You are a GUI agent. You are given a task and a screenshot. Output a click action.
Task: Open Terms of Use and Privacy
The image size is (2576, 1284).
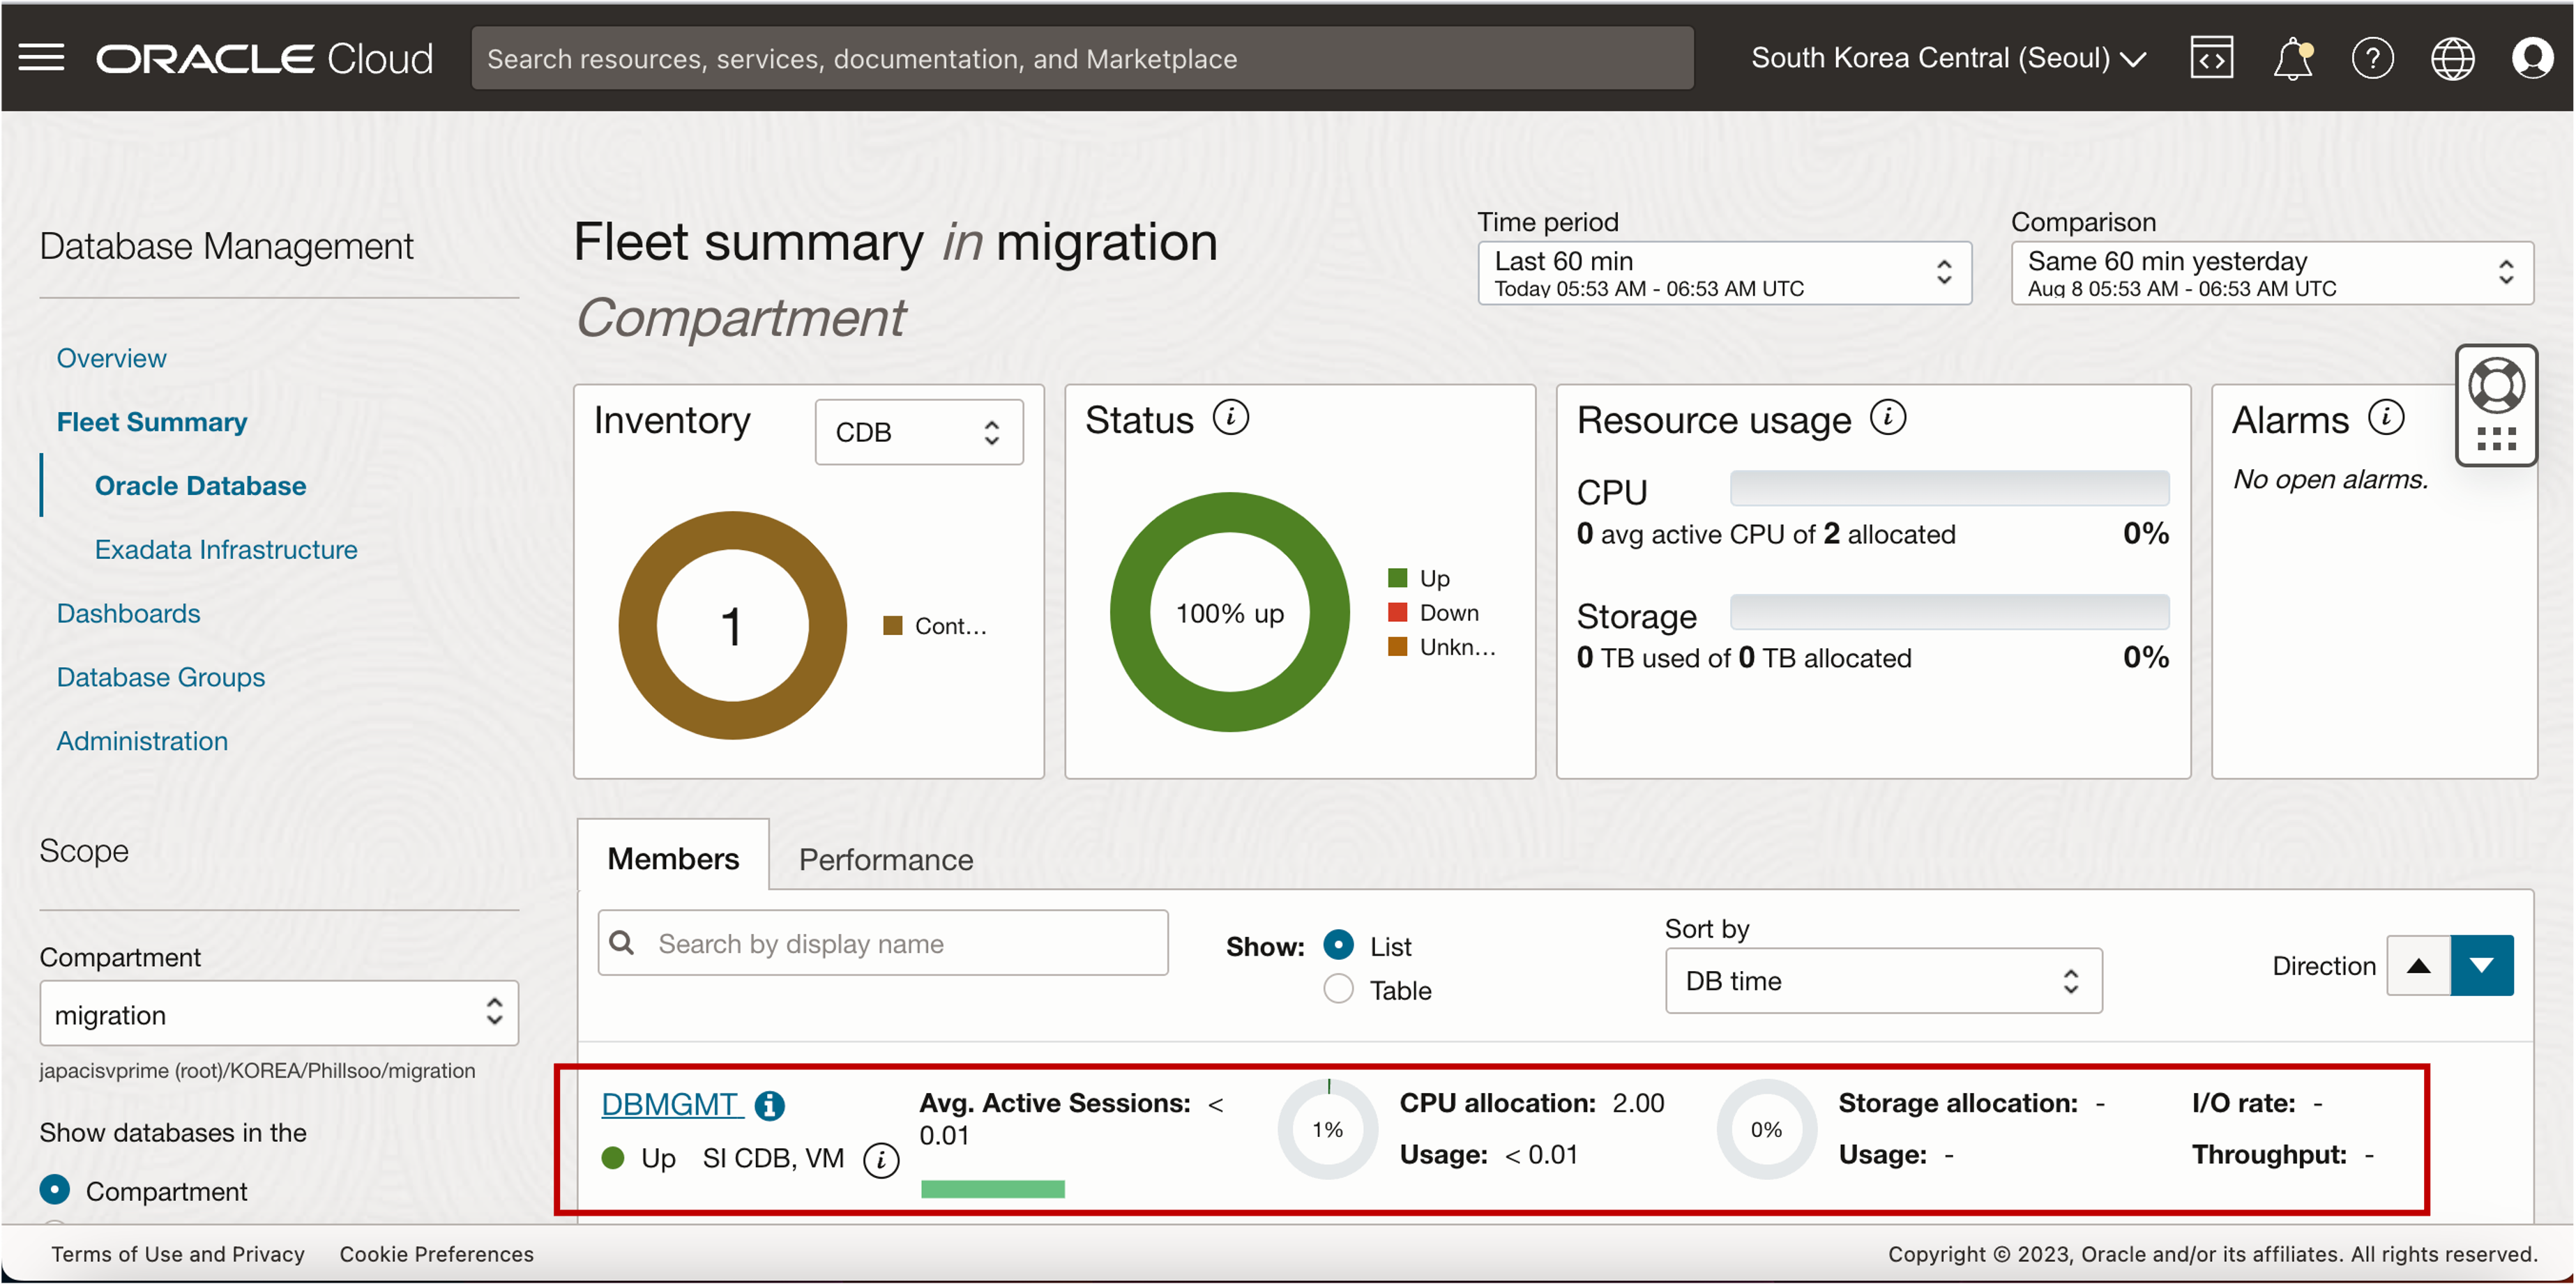pos(178,1253)
